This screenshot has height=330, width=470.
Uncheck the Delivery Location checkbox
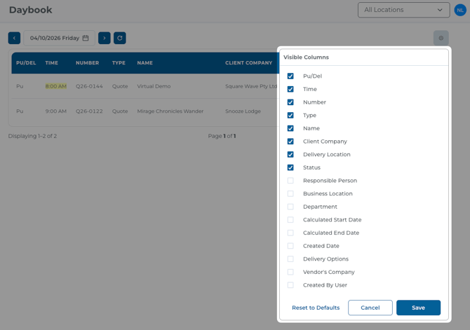pos(290,155)
